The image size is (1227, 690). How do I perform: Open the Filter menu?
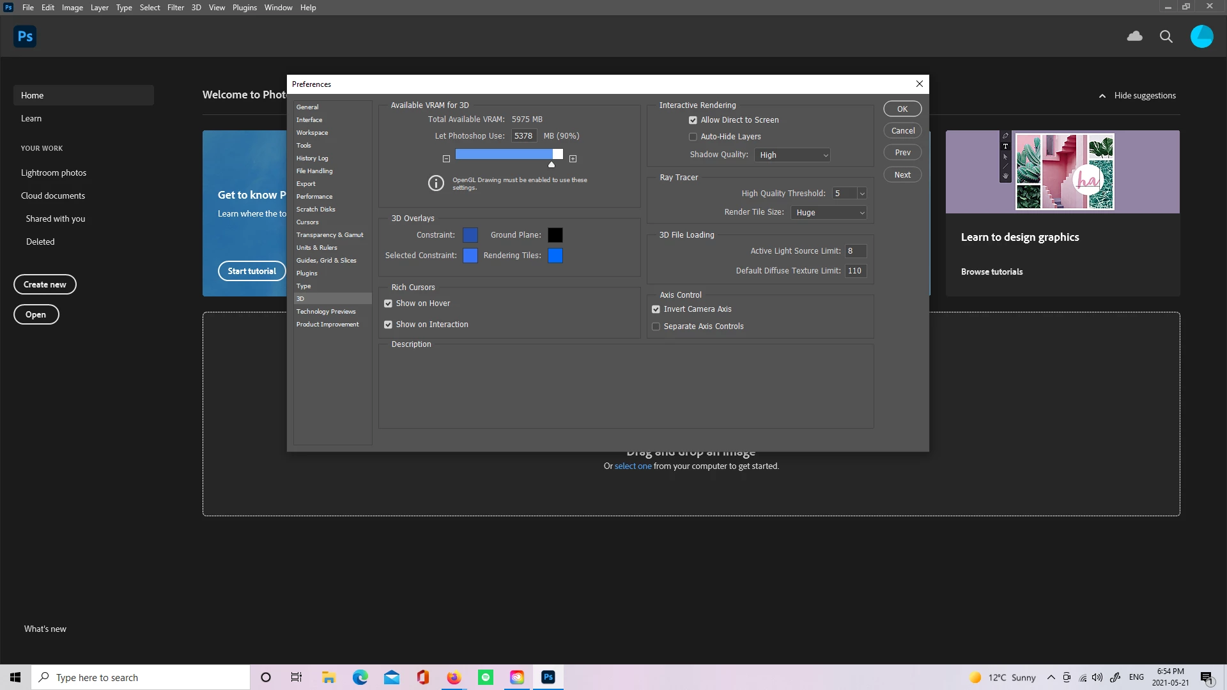point(175,8)
